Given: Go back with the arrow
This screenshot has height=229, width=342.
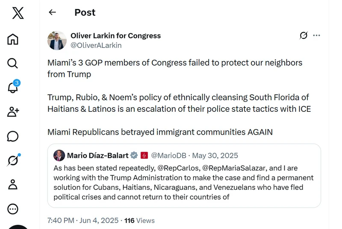Looking at the screenshot, I should [x=52, y=12].
